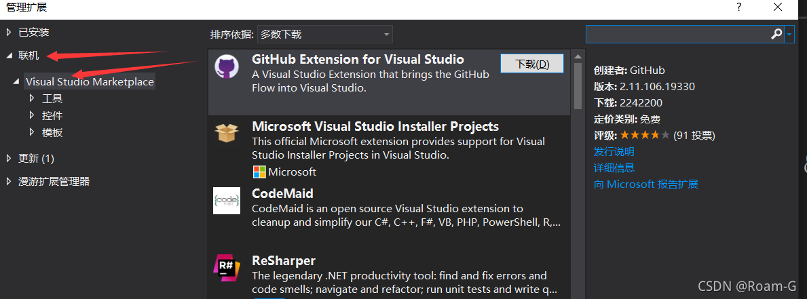Expand the 工具 category arrow
This screenshot has height=299, width=807.
(x=32, y=98)
